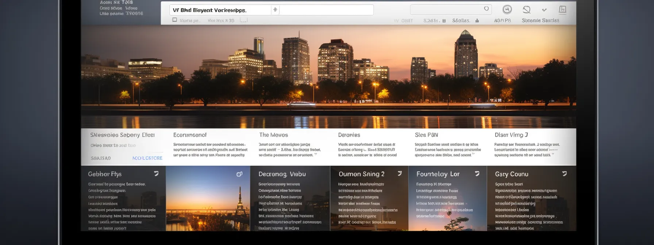
Task: Click the blue NCOLCETORE link
Action: 147,158
